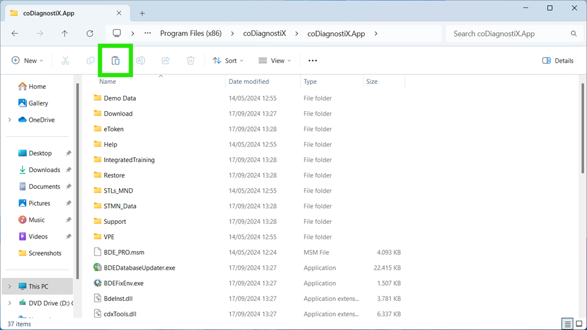Click the Forward navigation arrow

(x=40, y=34)
